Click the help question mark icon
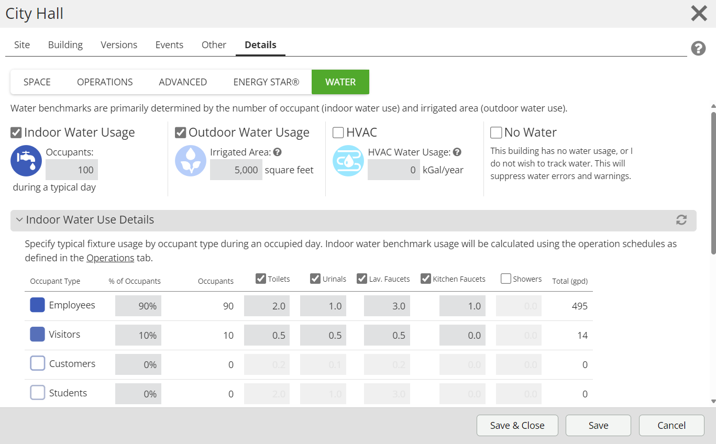The width and height of the screenshot is (716, 444). coord(698,49)
